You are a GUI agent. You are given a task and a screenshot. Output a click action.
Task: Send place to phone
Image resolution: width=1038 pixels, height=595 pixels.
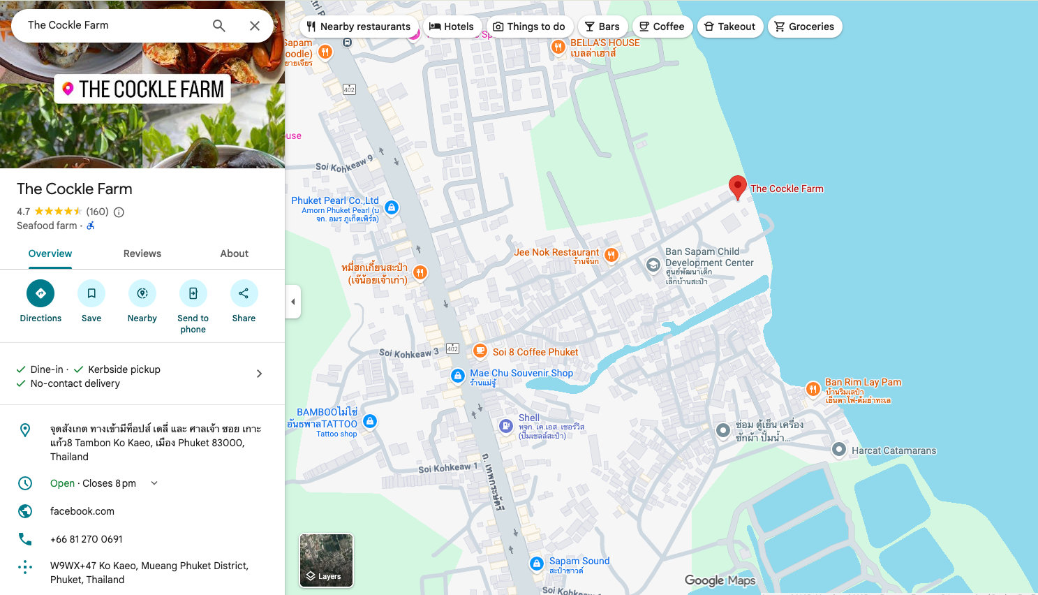193,307
